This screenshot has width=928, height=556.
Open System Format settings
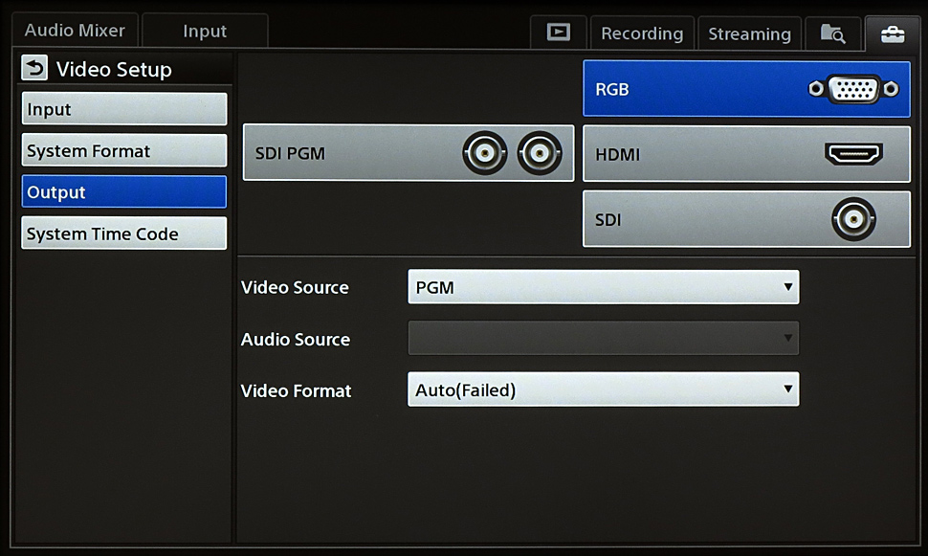coord(124,151)
